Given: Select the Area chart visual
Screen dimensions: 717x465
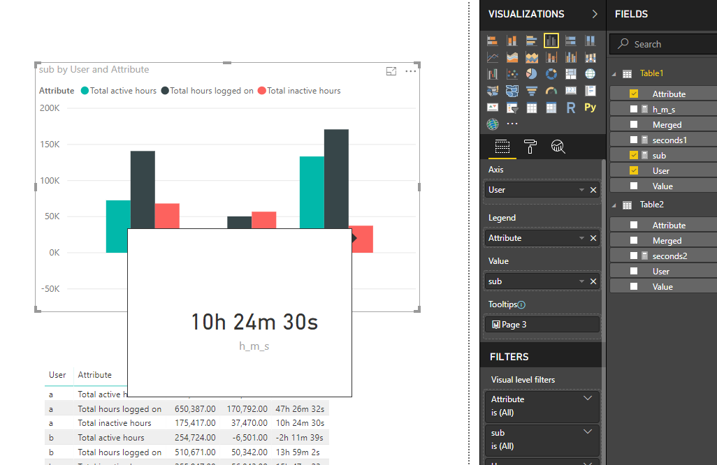Looking at the screenshot, I should [x=512, y=57].
